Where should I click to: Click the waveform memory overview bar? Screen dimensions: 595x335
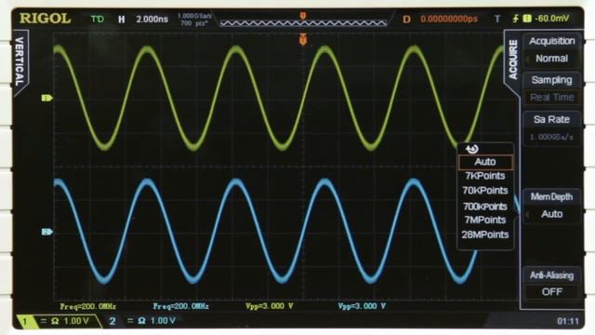click(x=303, y=23)
